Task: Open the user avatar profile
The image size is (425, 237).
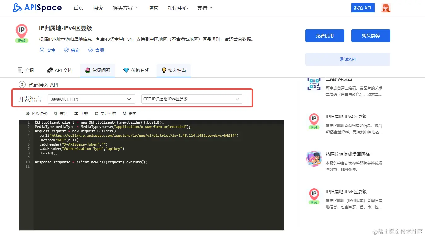Action: [x=386, y=8]
